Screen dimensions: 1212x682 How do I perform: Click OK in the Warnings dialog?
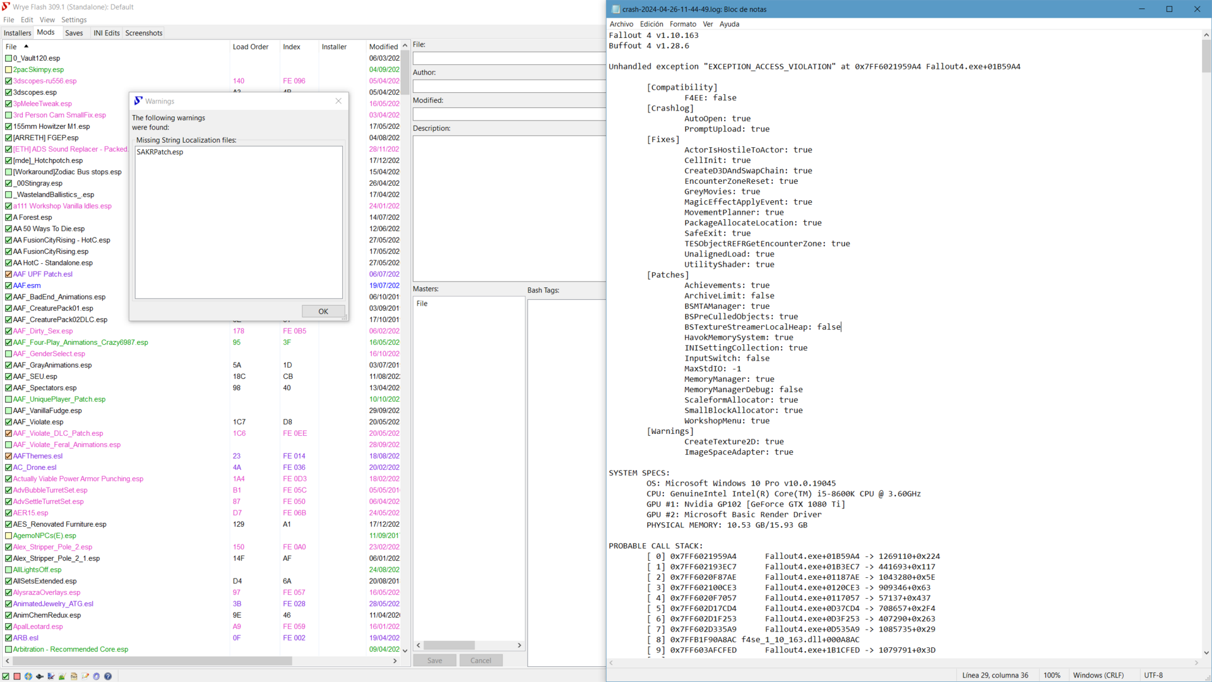(323, 311)
